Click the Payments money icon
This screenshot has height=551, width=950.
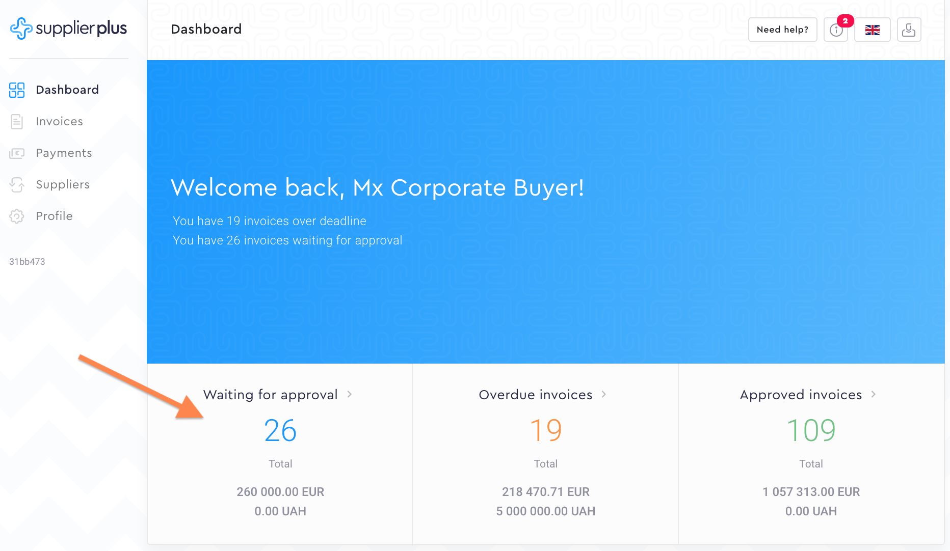point(17,153)
